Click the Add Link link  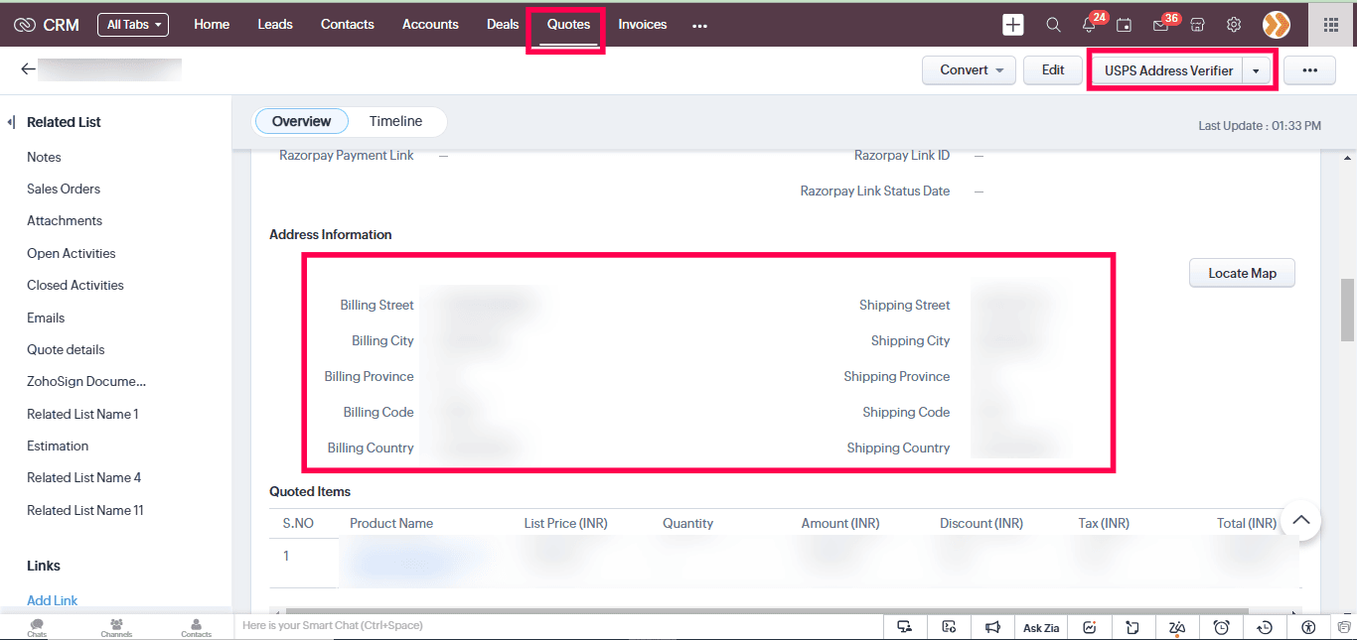(53, 600)
